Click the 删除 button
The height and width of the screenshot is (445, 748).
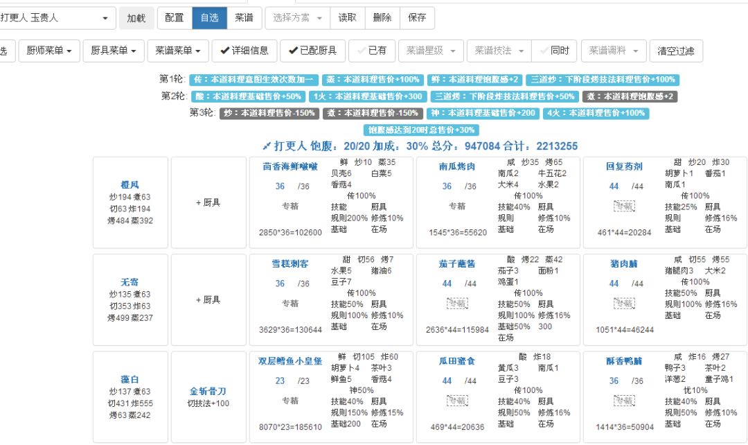tap(382, 18)
